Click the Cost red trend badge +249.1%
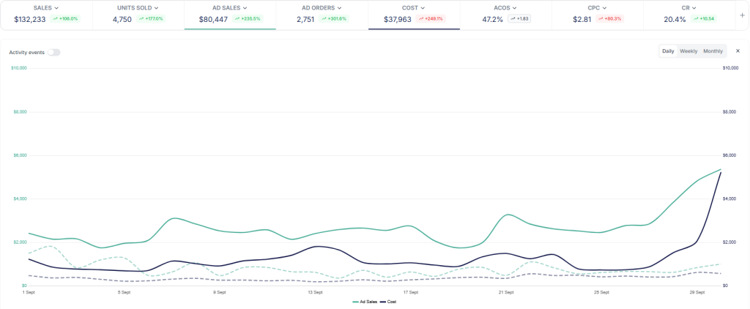Image resolution: width=750 pixels, height=309 pixels. tap(431, 19)
